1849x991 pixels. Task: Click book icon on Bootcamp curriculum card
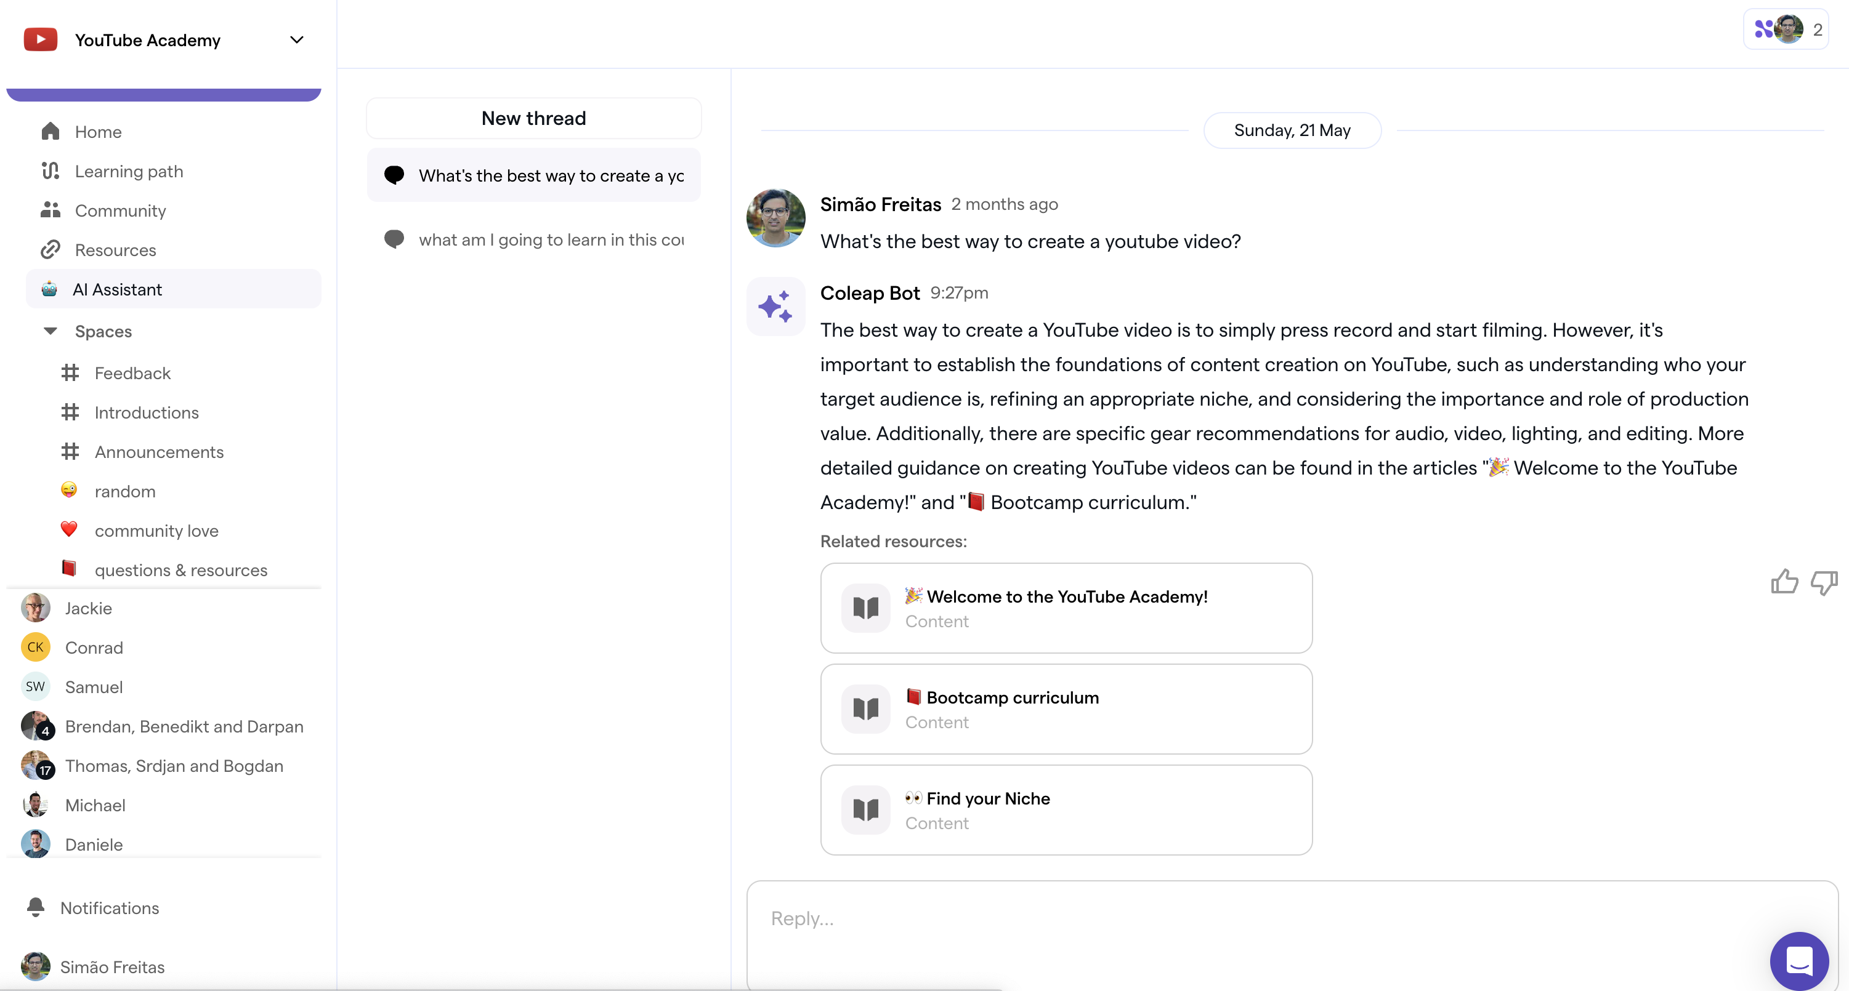(867, 709)
